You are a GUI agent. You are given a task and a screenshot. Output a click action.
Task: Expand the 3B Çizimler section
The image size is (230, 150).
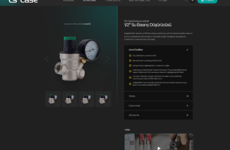click(x=187, y=115)
